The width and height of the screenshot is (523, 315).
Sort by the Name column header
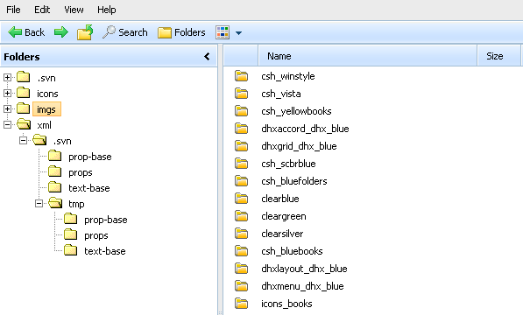pyautogui.click(x=368, y=56)
